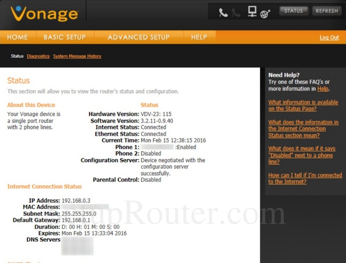View System Message History
Viewport: 346px width, 263px height.
pos(77,56)
